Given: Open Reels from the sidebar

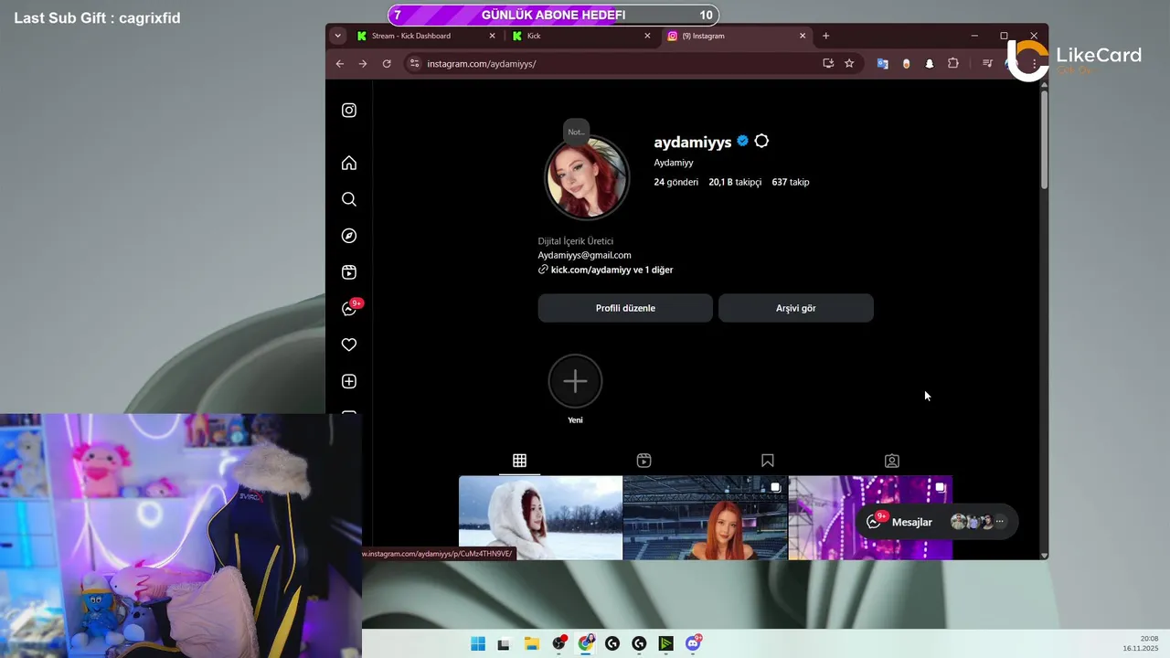Looking at the screenshot, I should [349, 272].
